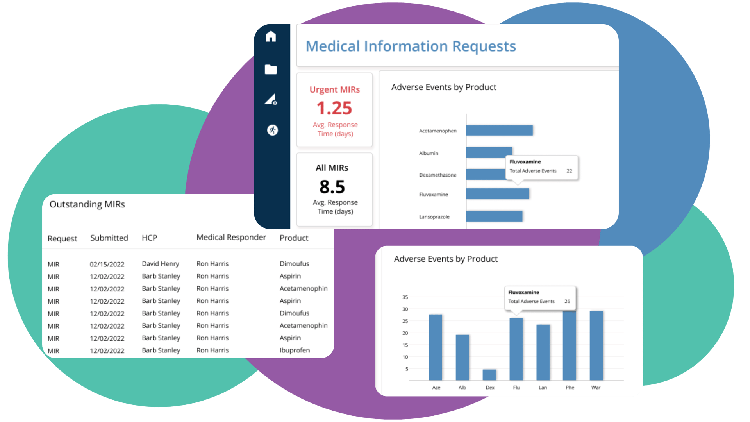Select the 02/15/2022 submitted date
Image resolution: width=750 pixels, height=422 pixels.
tap(107, 264)
